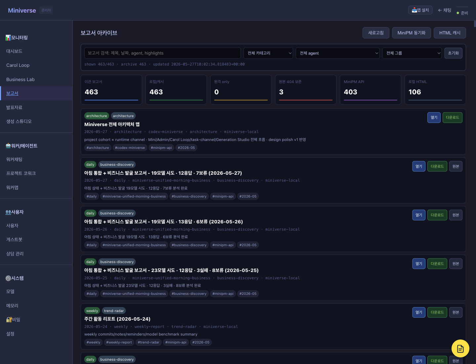This screenshot has width=476, height=364.
Task: Navigate to 프로젝트 코워크
Action: [36, 173]
